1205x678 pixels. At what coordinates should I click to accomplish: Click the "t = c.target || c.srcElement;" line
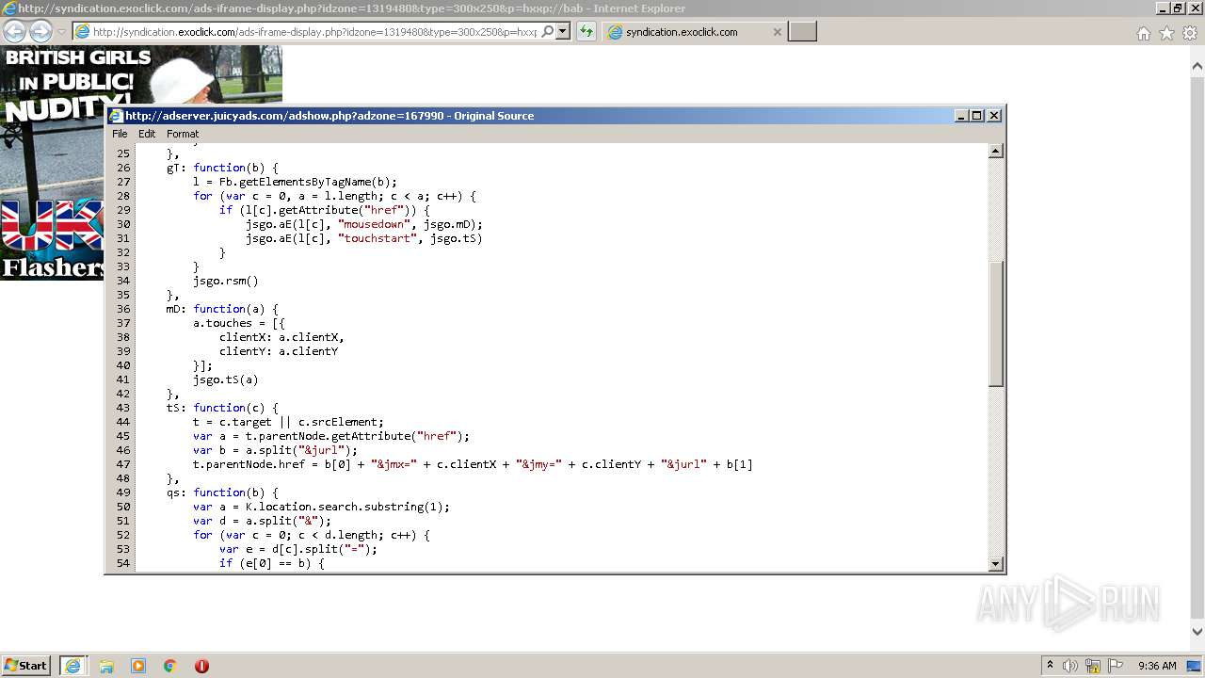pos(288,422)
